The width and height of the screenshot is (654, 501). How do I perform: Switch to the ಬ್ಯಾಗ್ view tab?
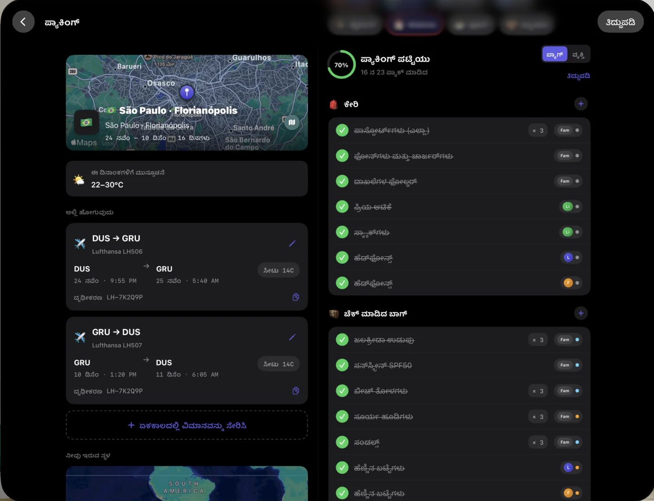pos(555,54)
